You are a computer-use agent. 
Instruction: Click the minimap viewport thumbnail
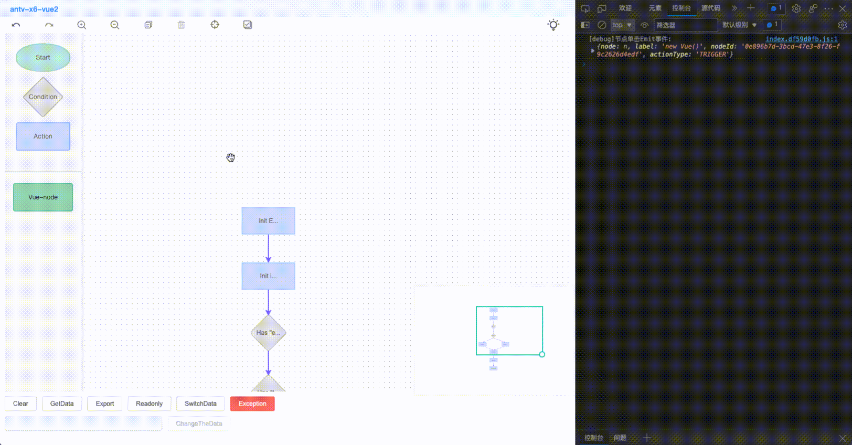[509, 331]
